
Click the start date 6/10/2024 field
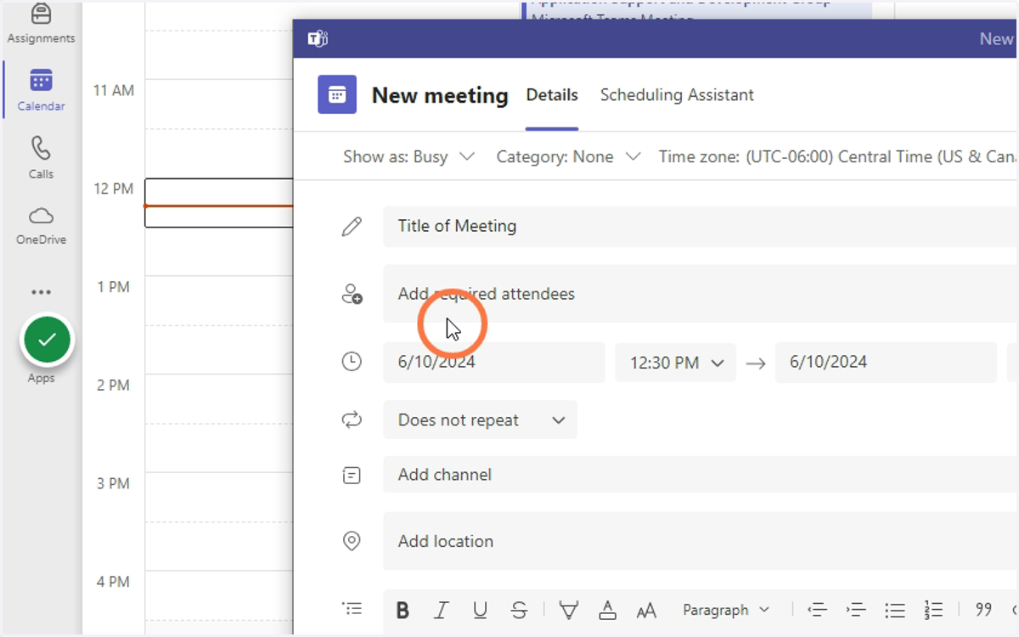click(x=494, y=363)
